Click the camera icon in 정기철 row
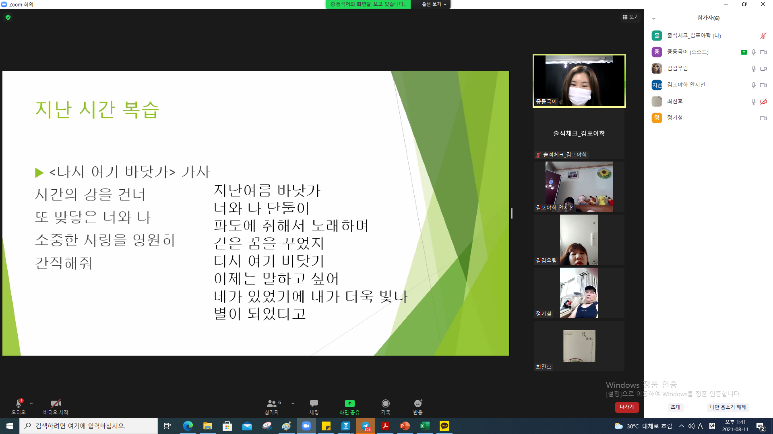773x434 pixels. 763,118
